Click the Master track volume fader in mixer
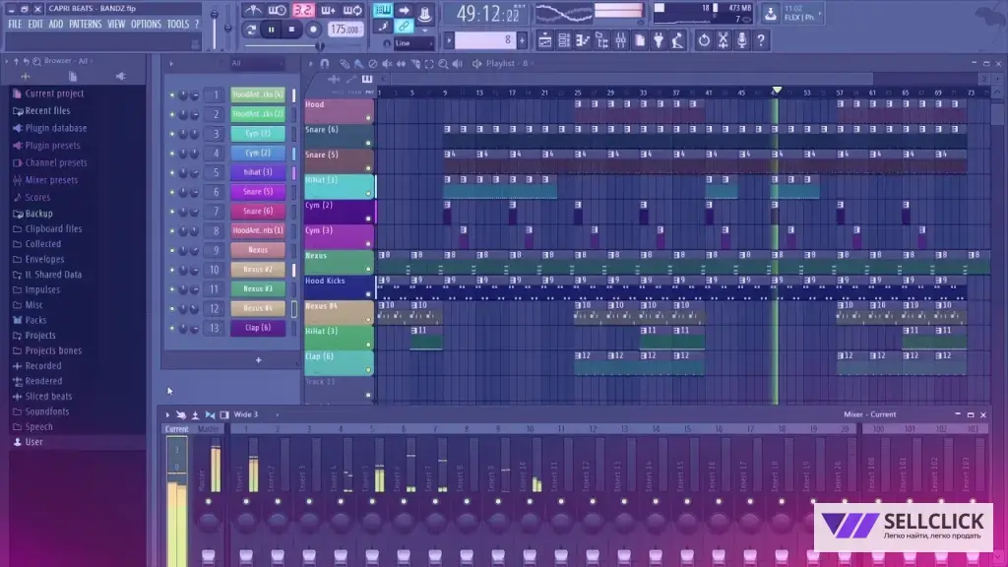This screenshot has height=567, width=1008. point(209,555)
